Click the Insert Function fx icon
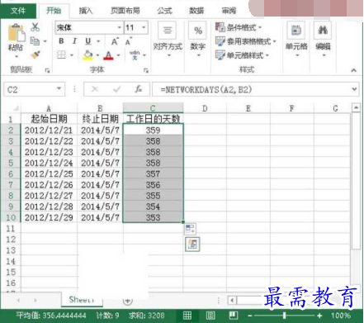 coord(139,89)
